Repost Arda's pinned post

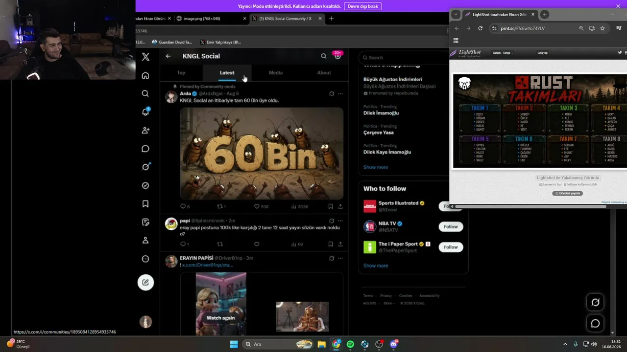tap(220, 207)
